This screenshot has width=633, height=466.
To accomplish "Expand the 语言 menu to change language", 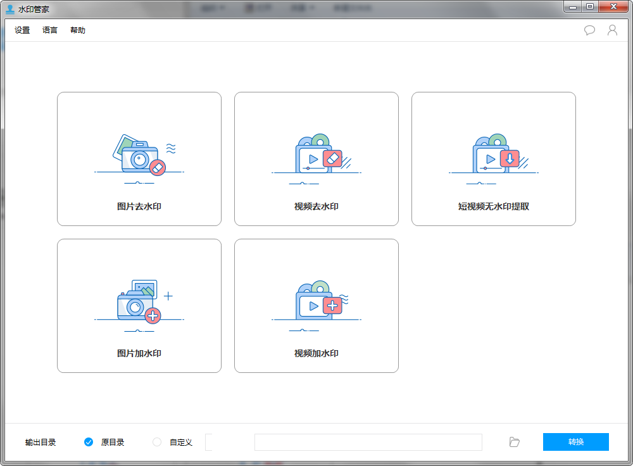I will (49, 30).
